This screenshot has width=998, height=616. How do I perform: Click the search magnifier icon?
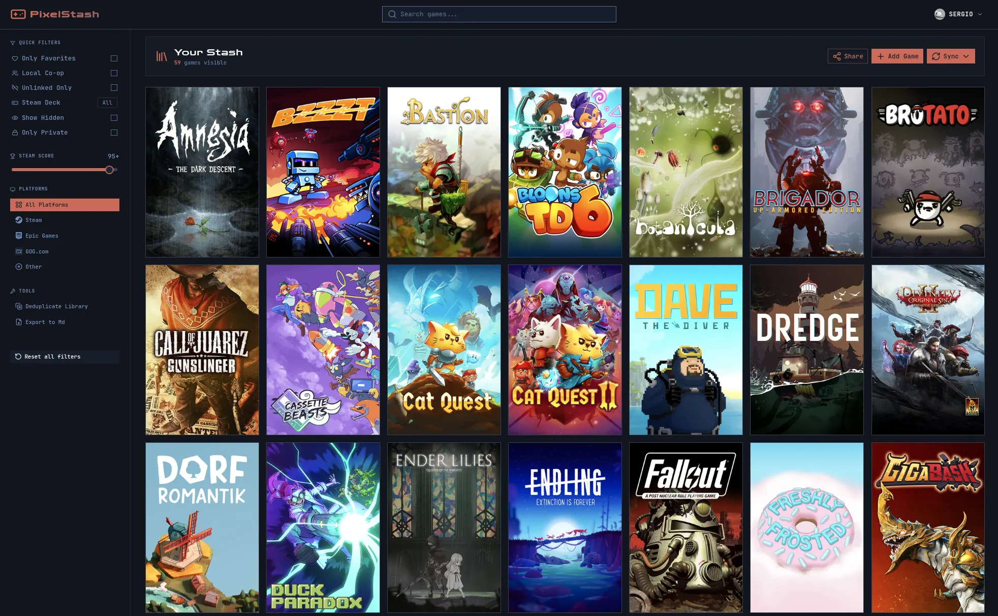(x=392, y=14)
